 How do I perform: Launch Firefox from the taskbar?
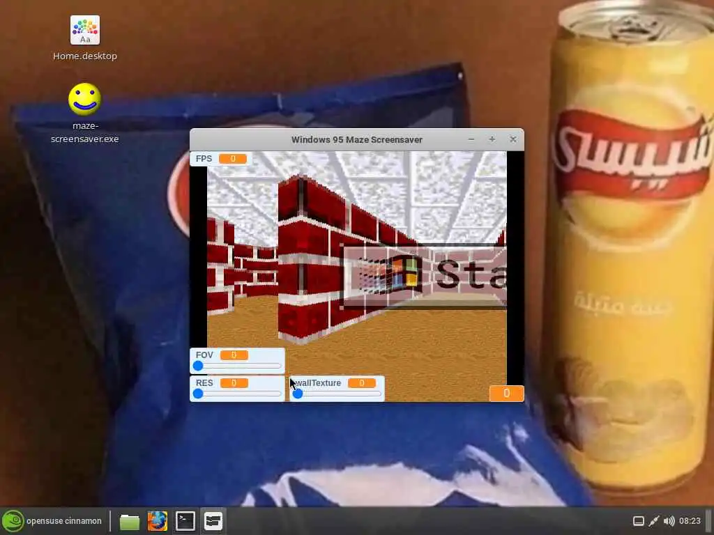click(x=157, y=521)
